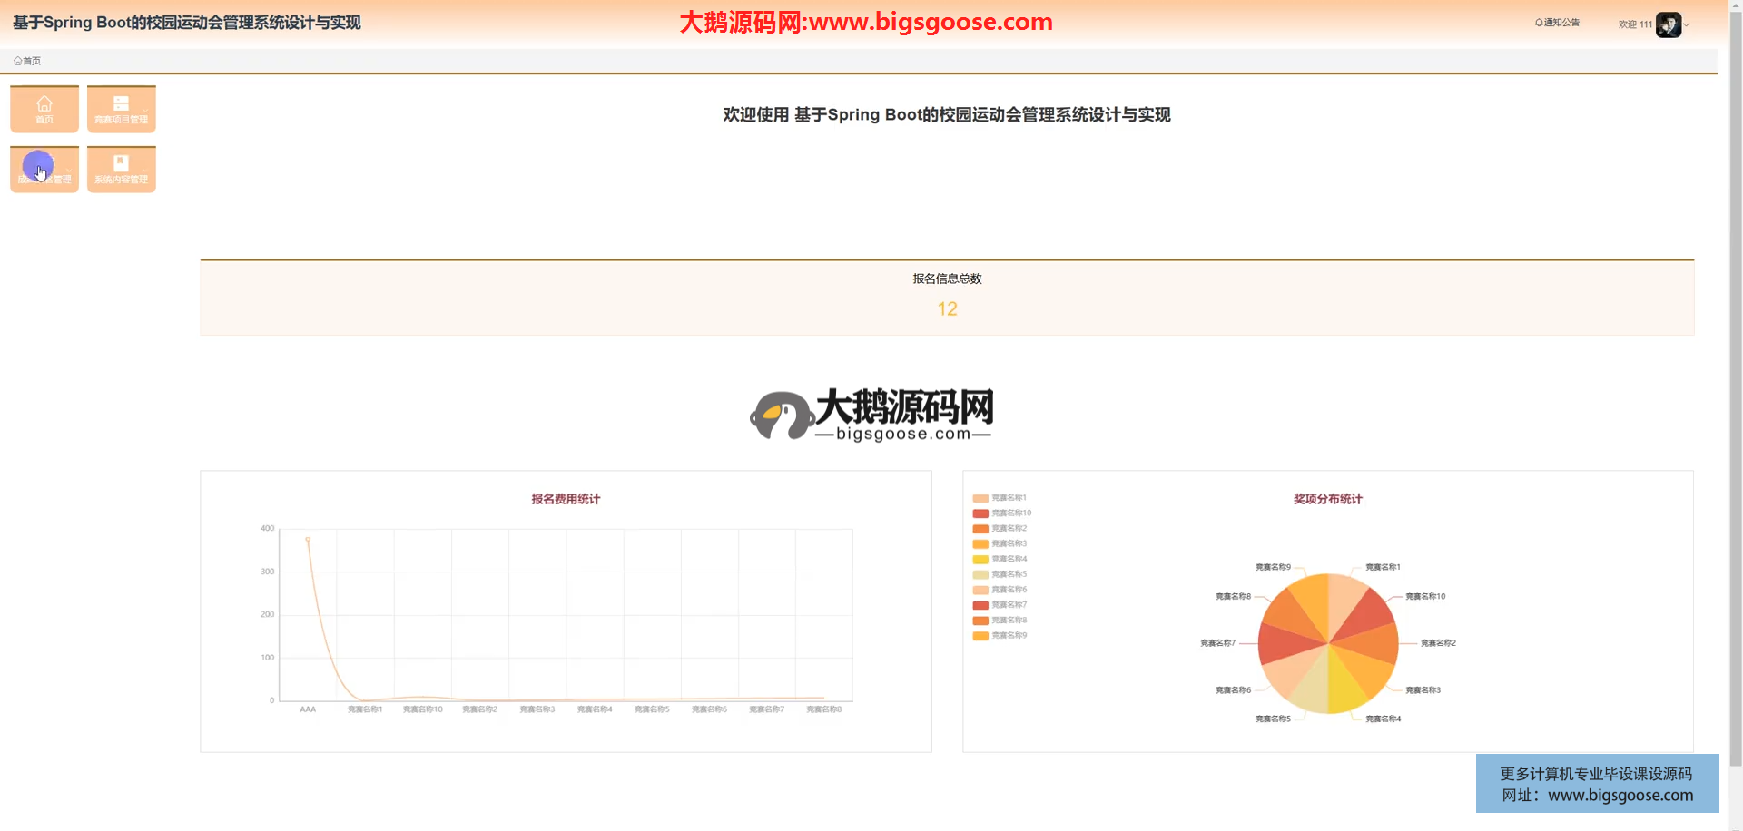The width and height of the screenshot is (1743, 831).
Task: Open the 通知公告 notifications link
Action: coord(1561,23)
